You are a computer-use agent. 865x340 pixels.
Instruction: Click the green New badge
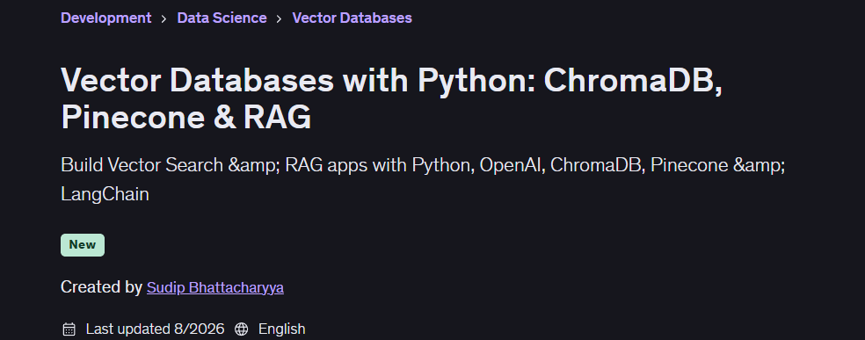tap(83, 245)
